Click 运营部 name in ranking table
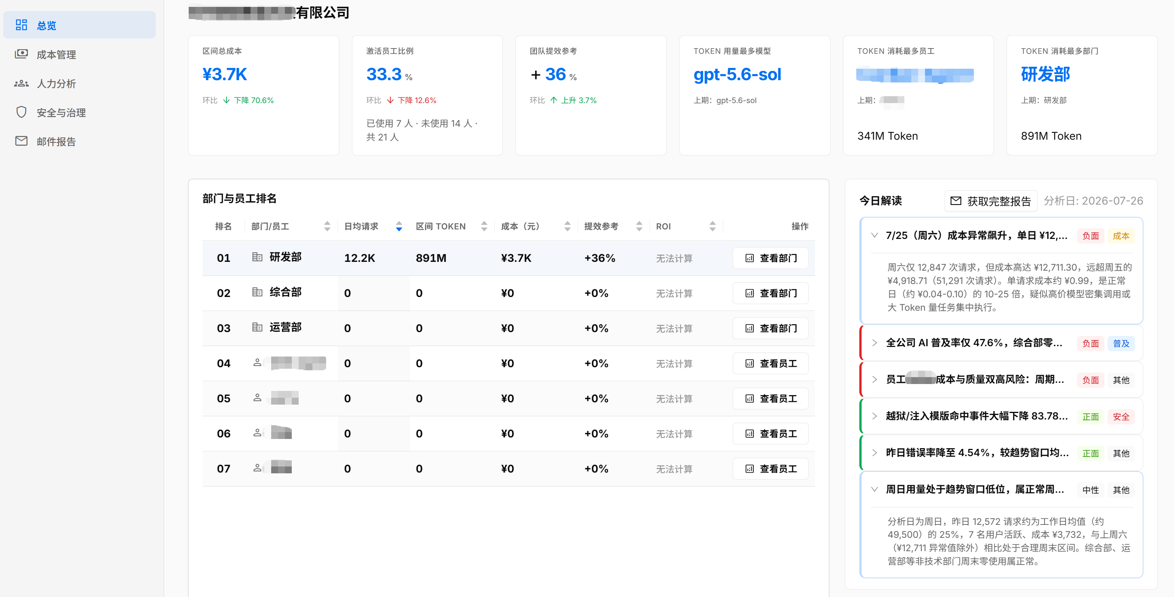Viewport: 1174px width, 597px height. point(285,328)
